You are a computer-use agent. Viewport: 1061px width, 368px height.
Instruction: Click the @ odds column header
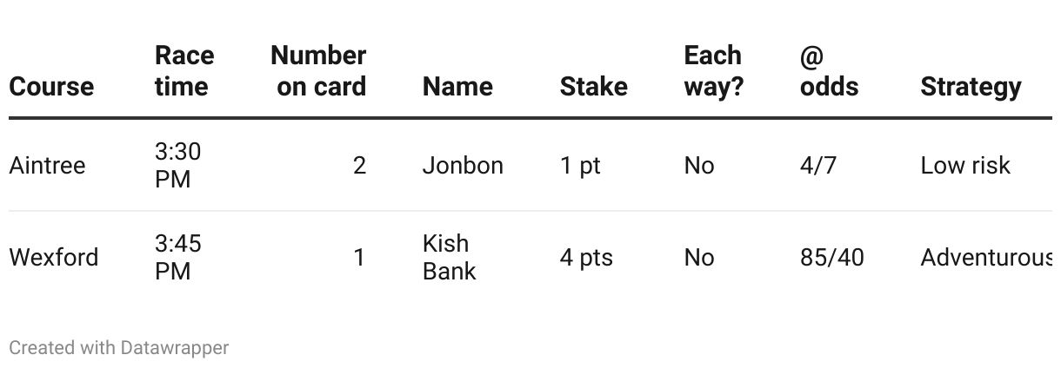click(829, 71)
